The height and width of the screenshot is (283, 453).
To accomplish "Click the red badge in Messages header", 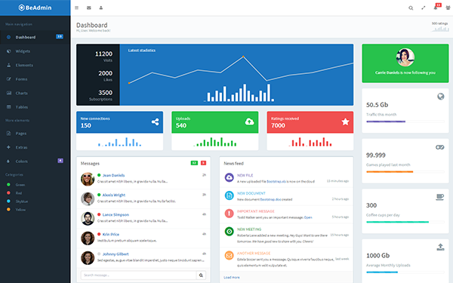I will (203, 163).
